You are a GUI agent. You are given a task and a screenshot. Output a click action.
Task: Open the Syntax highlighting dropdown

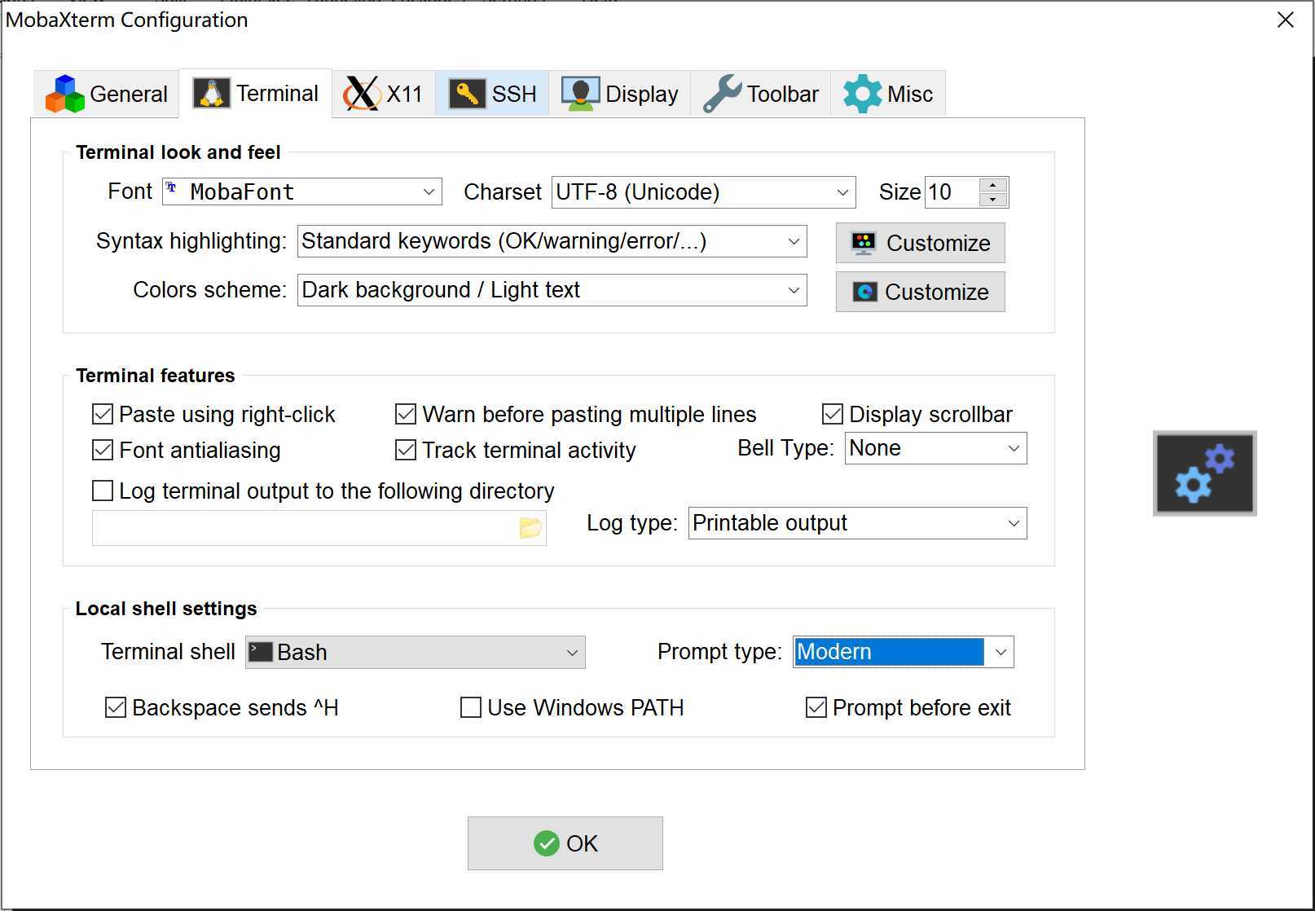click(552, 241)
